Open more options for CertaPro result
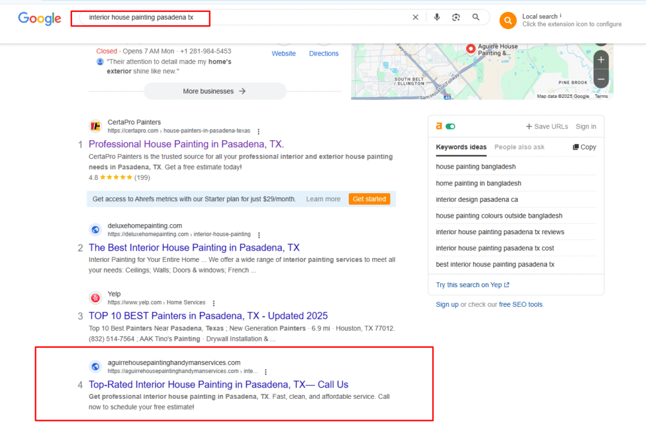This screenshot has width=646, height=426. coord(258,131)
